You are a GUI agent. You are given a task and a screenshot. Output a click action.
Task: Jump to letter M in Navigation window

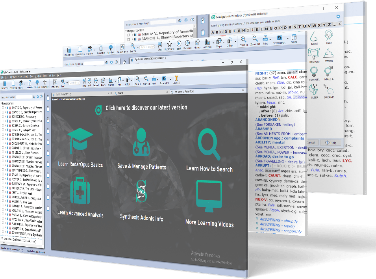tap(266, 29)
